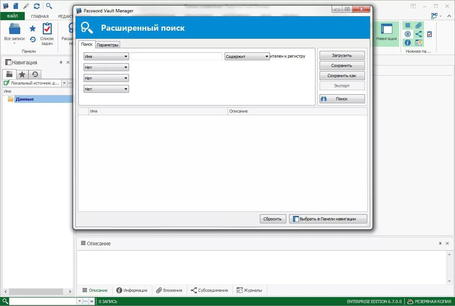The width and height of the screenshot is (455, 306).
Task: Click the magnifier search icon in quick access toolbar
Action: [49, 6]
